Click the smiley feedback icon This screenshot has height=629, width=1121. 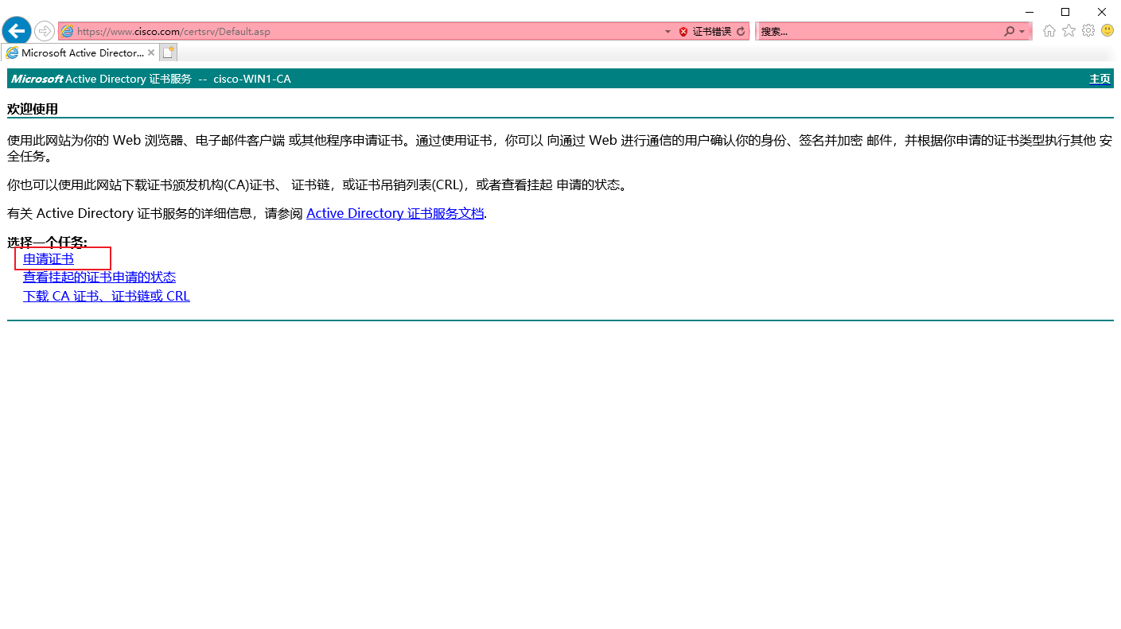click(1107, 31)
